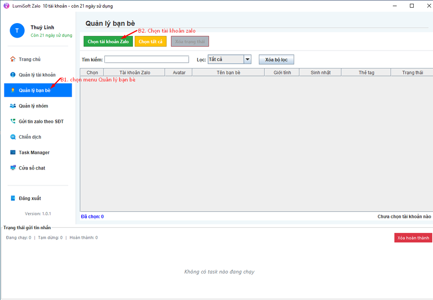Click the Trạng thái column header
Viewport: 433px width, 300px height.
point(412,73)
